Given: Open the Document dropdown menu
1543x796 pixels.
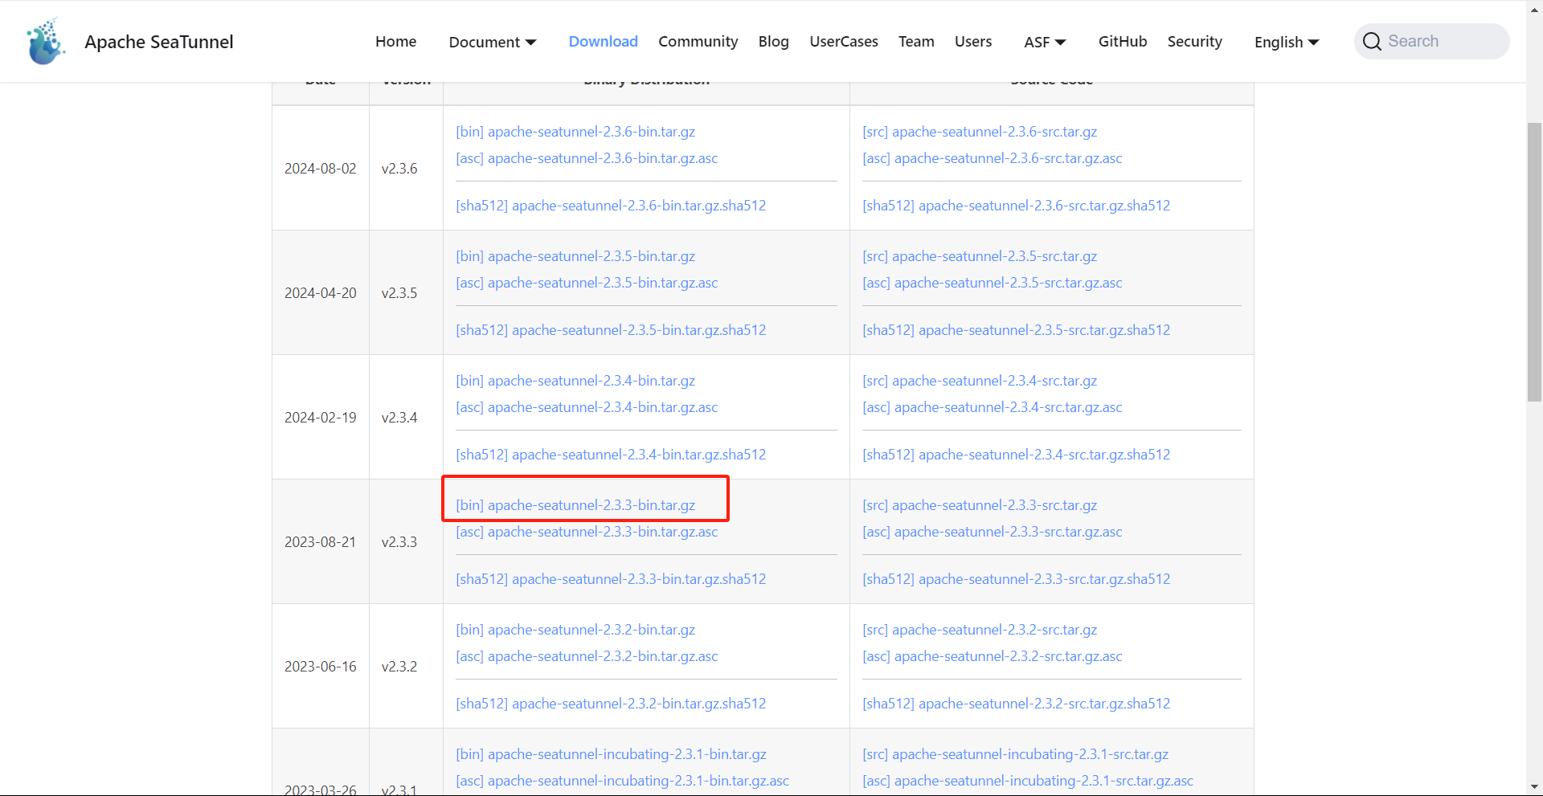Looking at the screenshot, I should (x=492, y=42).
